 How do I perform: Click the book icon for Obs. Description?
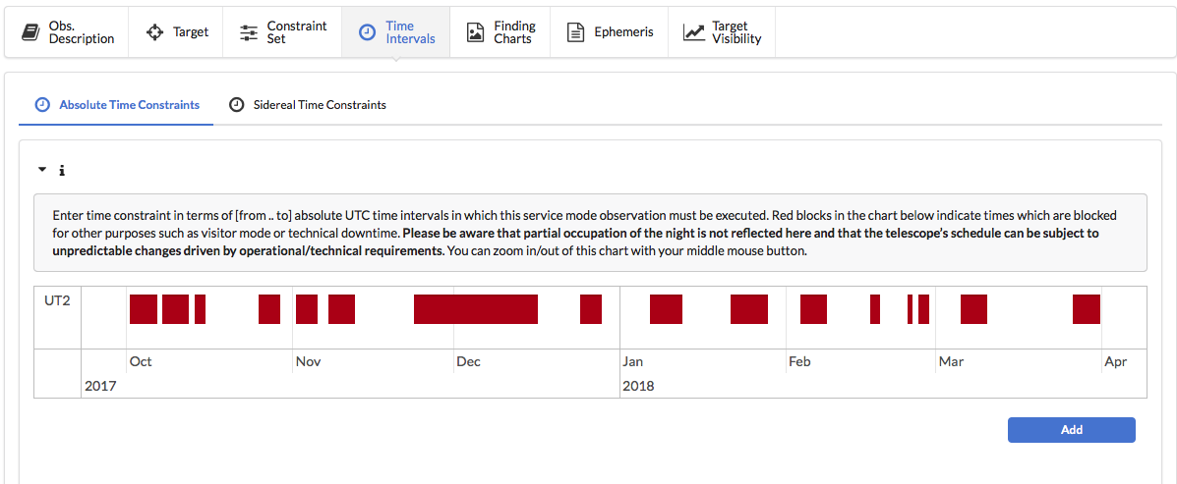click(x=30, y=32)
